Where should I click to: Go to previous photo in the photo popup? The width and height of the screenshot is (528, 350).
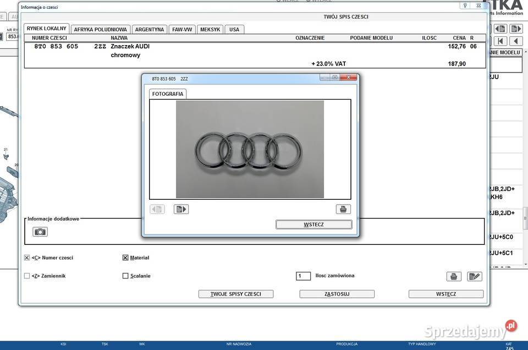(157, 209)
